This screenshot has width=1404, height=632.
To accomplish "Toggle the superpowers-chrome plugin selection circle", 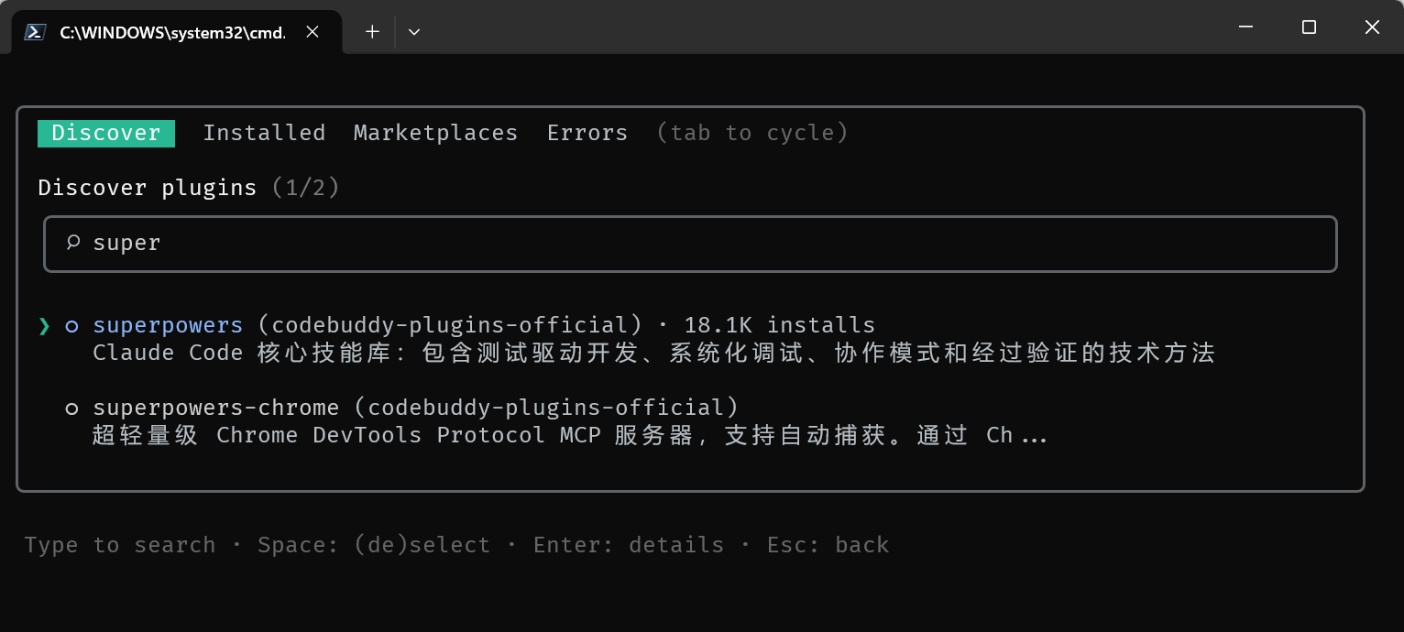I will 71,409.
